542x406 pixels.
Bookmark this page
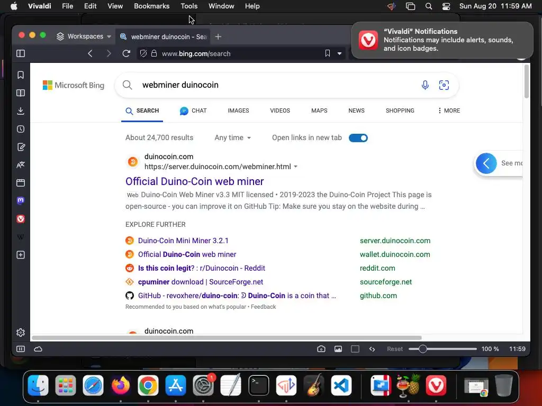[327, 53]
